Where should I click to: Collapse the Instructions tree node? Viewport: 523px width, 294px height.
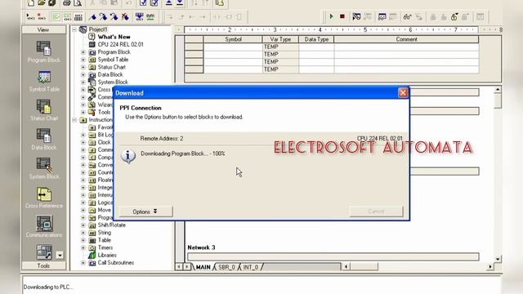pos(74,120)
